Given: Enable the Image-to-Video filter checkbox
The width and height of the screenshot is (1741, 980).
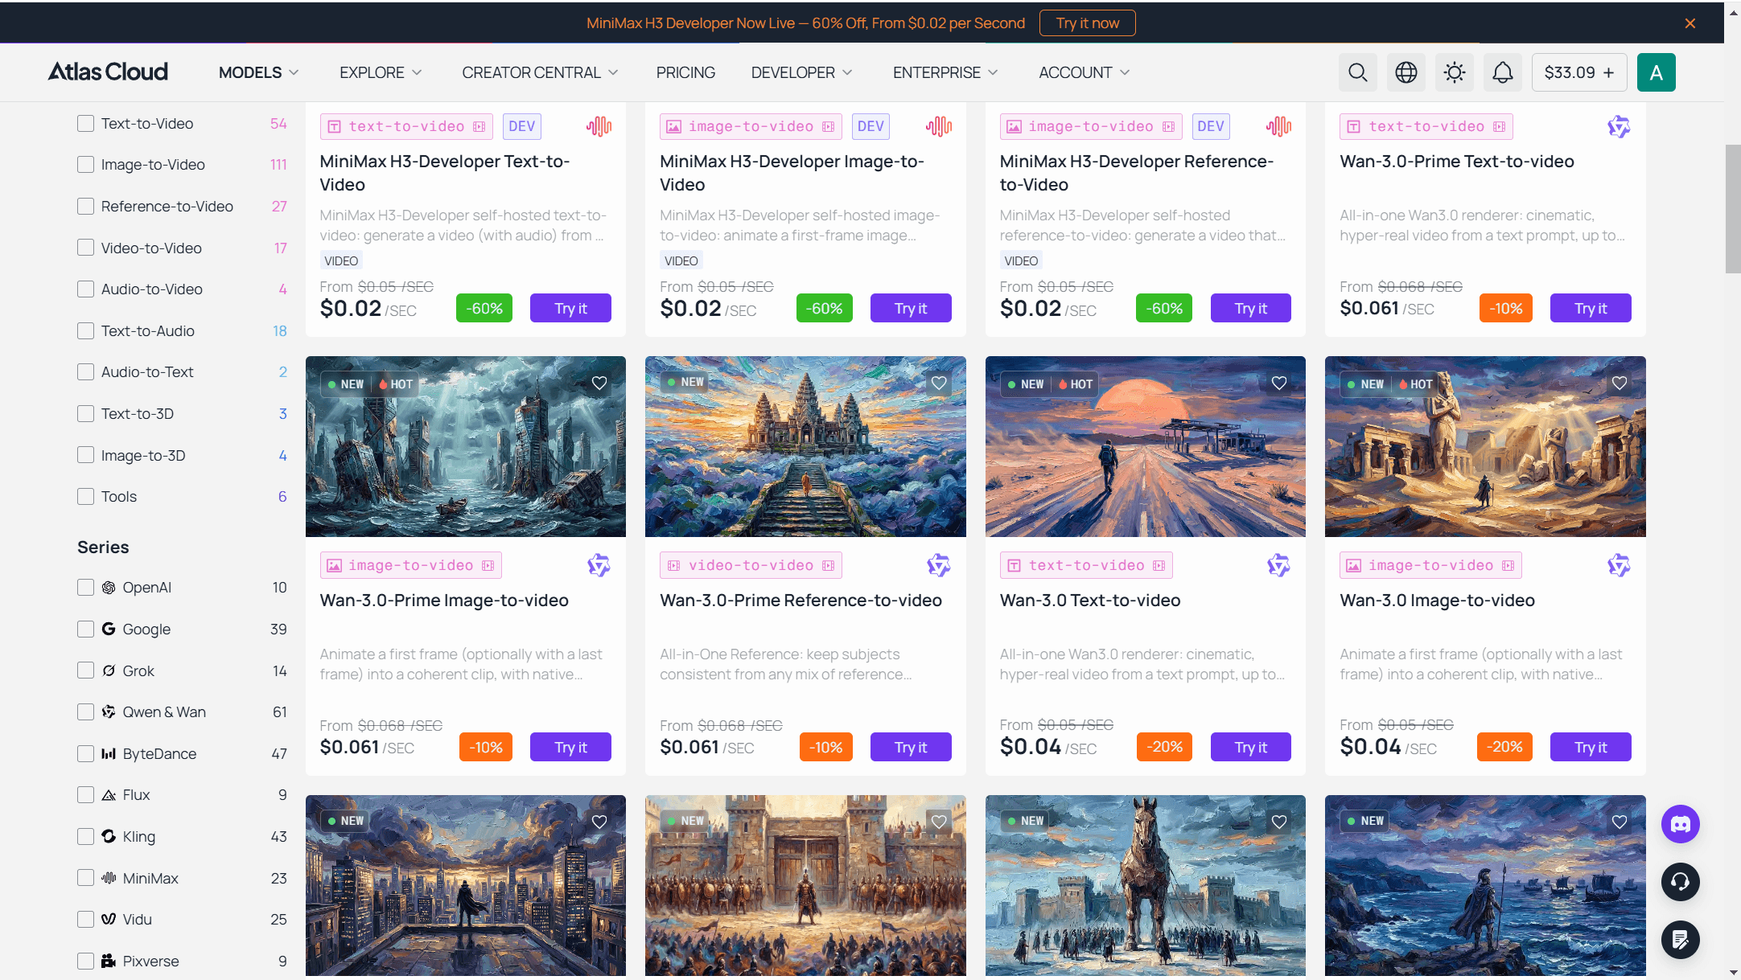Looking at the screenshot, I should [85, 164].
